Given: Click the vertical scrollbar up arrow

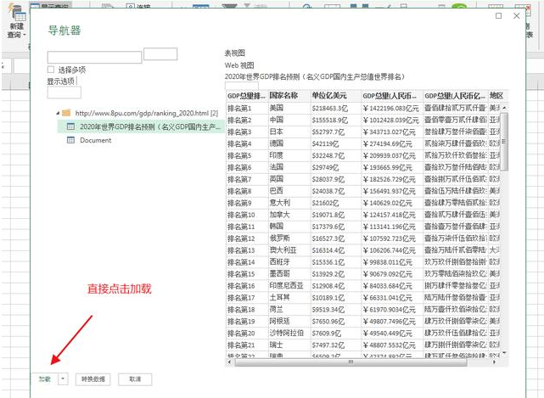Looking at the screenshot, I should tap(504, 108).
